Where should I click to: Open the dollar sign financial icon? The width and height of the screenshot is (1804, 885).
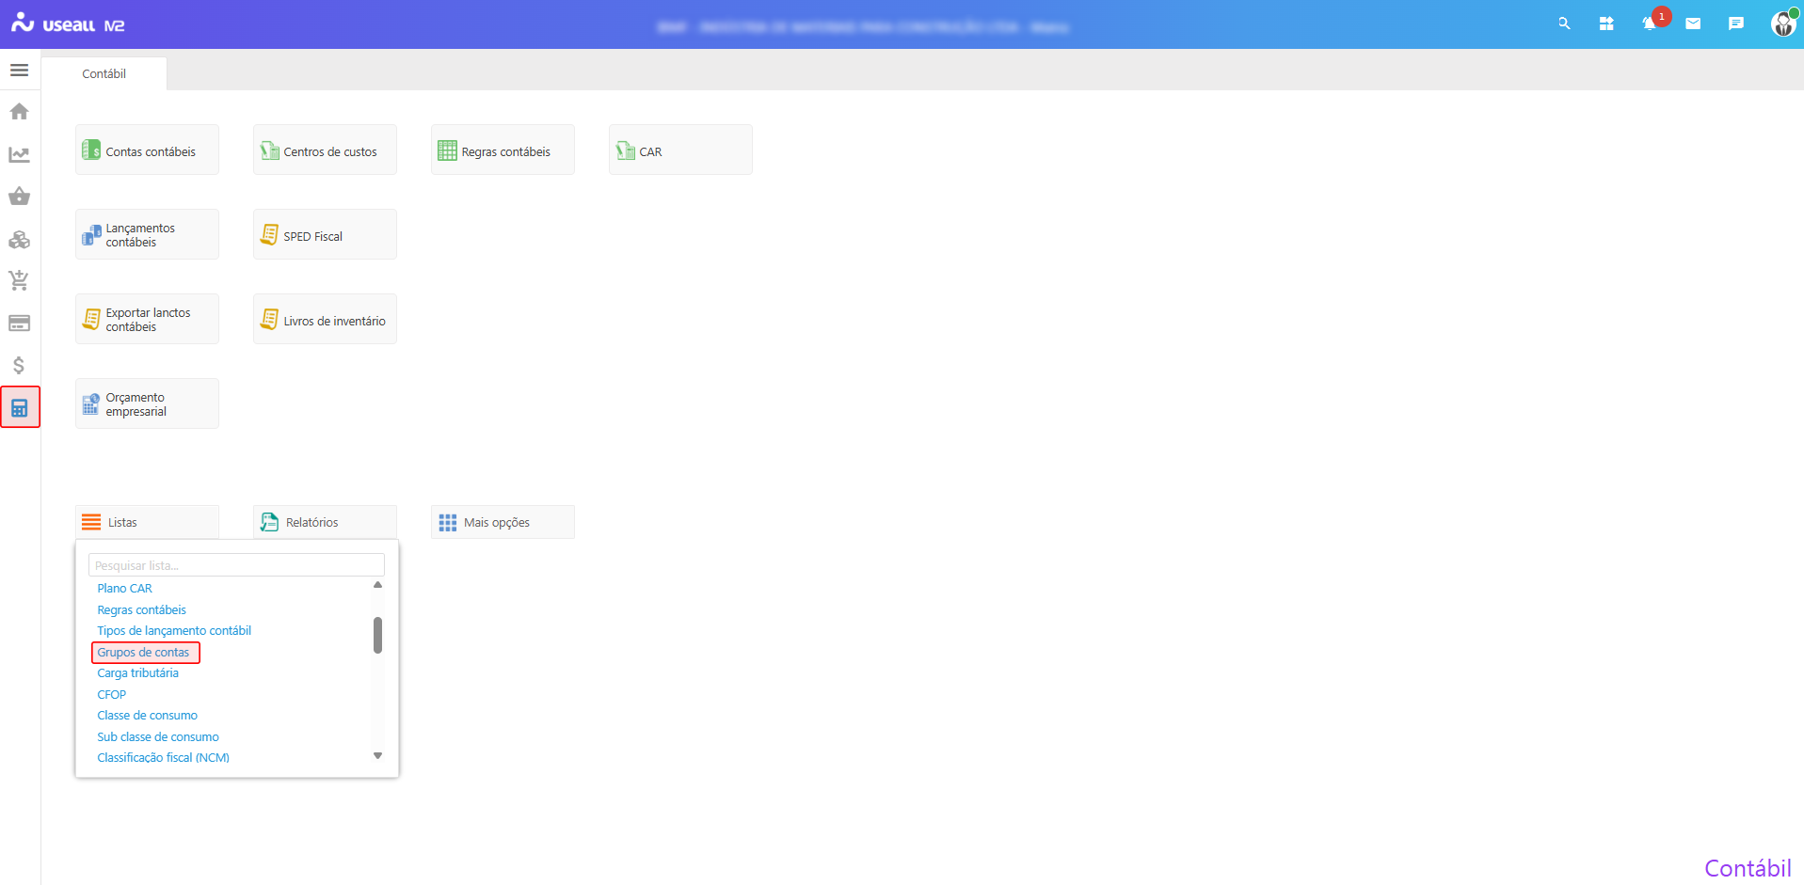click(x=19, y=365)
